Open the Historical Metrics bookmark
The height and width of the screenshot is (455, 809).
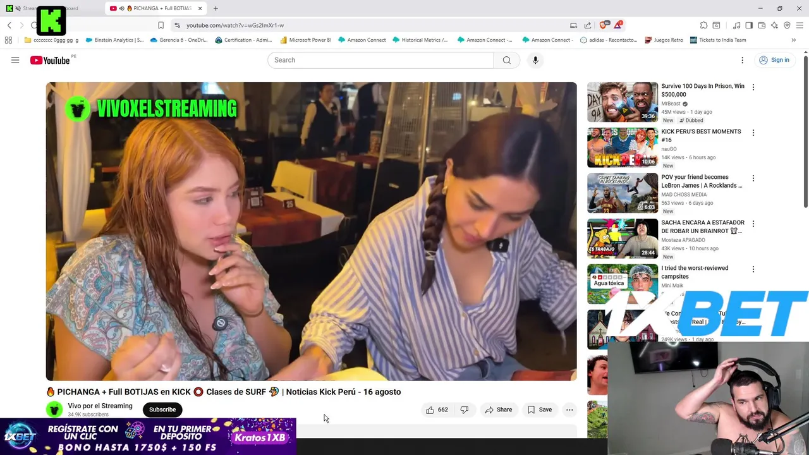point(420,40)
